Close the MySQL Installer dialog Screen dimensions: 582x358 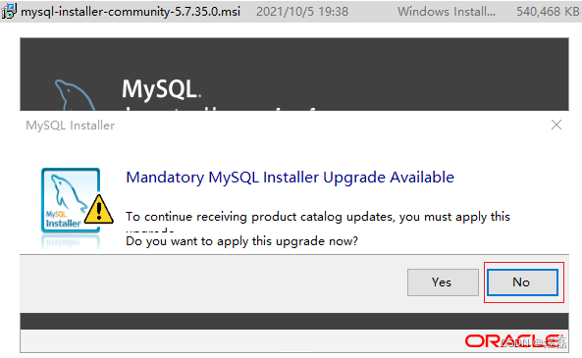click(556, 125)
